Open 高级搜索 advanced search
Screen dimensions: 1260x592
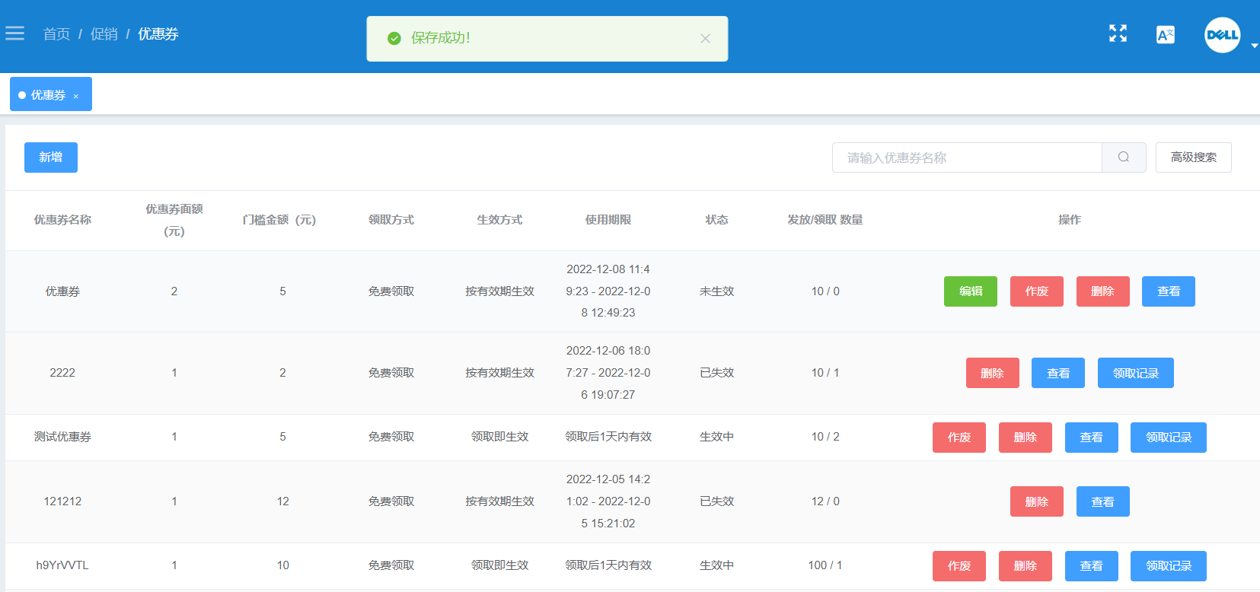coord(1193,158)
